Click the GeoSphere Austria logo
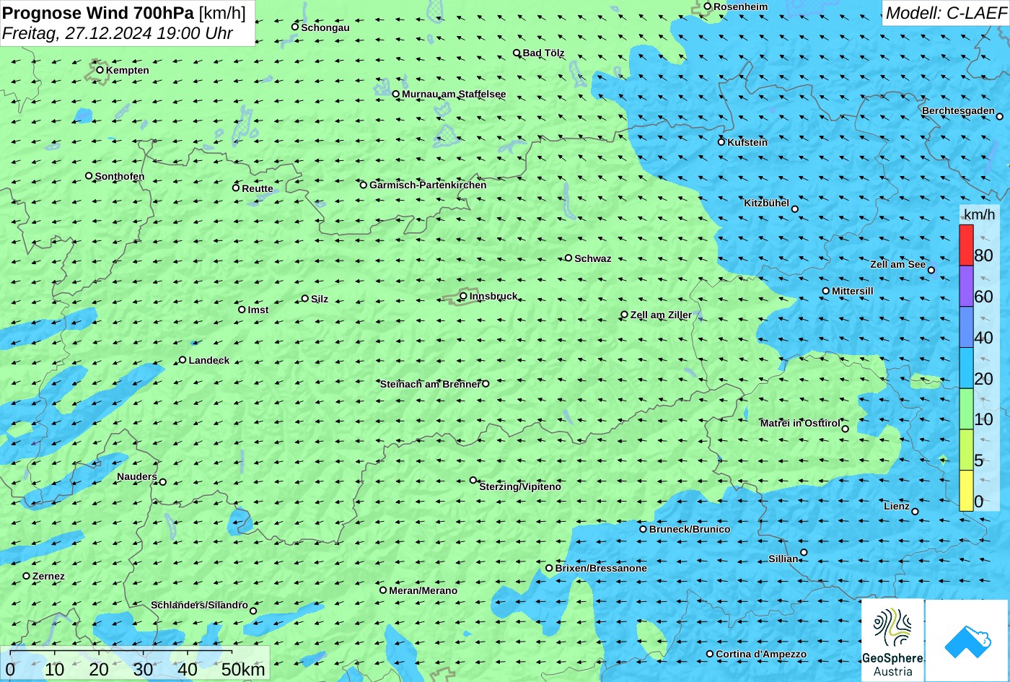This screenshot has height=682, width=1010. (x=892, y=640)
